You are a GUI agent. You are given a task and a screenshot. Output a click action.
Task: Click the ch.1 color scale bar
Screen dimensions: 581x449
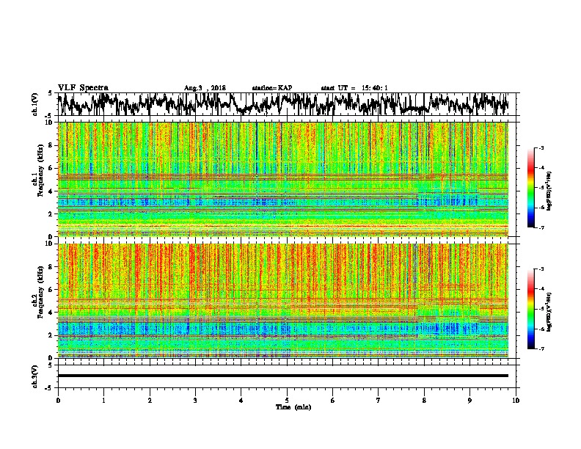pos(530,188)
